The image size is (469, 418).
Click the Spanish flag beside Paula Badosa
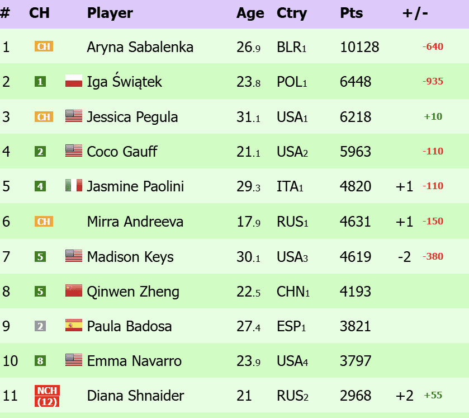tap(74, 326)
